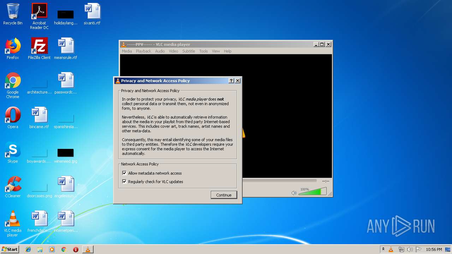Open the Tools menu in VLC

click(203, 51)
